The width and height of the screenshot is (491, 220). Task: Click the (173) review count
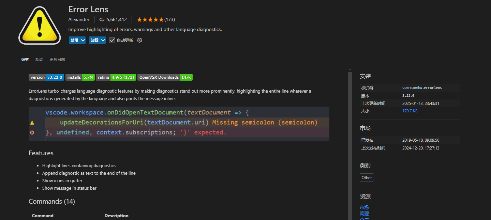coord(169,19)
